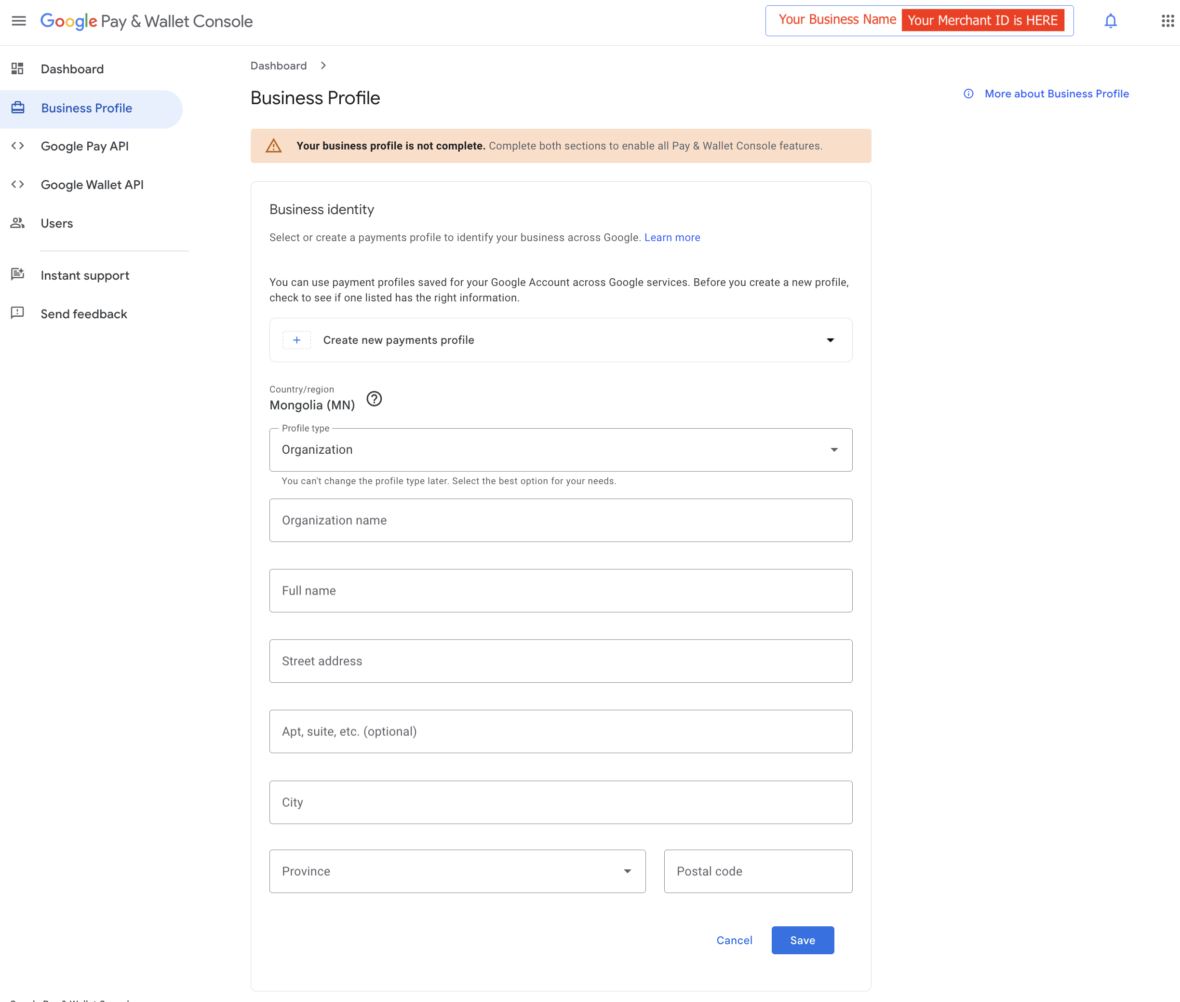
Task: Open Google Wallet API in sidebar
Action: tap(92, 185)
